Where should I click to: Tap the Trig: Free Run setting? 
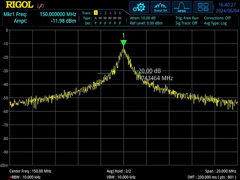[187, 18]
